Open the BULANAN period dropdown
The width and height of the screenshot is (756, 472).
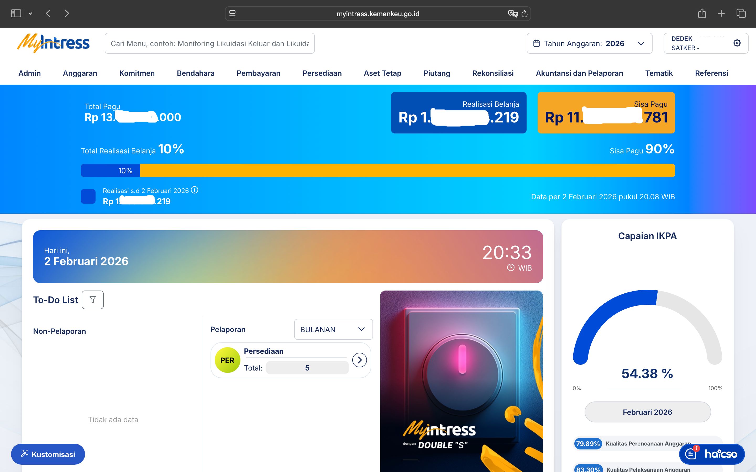point(333,329)
